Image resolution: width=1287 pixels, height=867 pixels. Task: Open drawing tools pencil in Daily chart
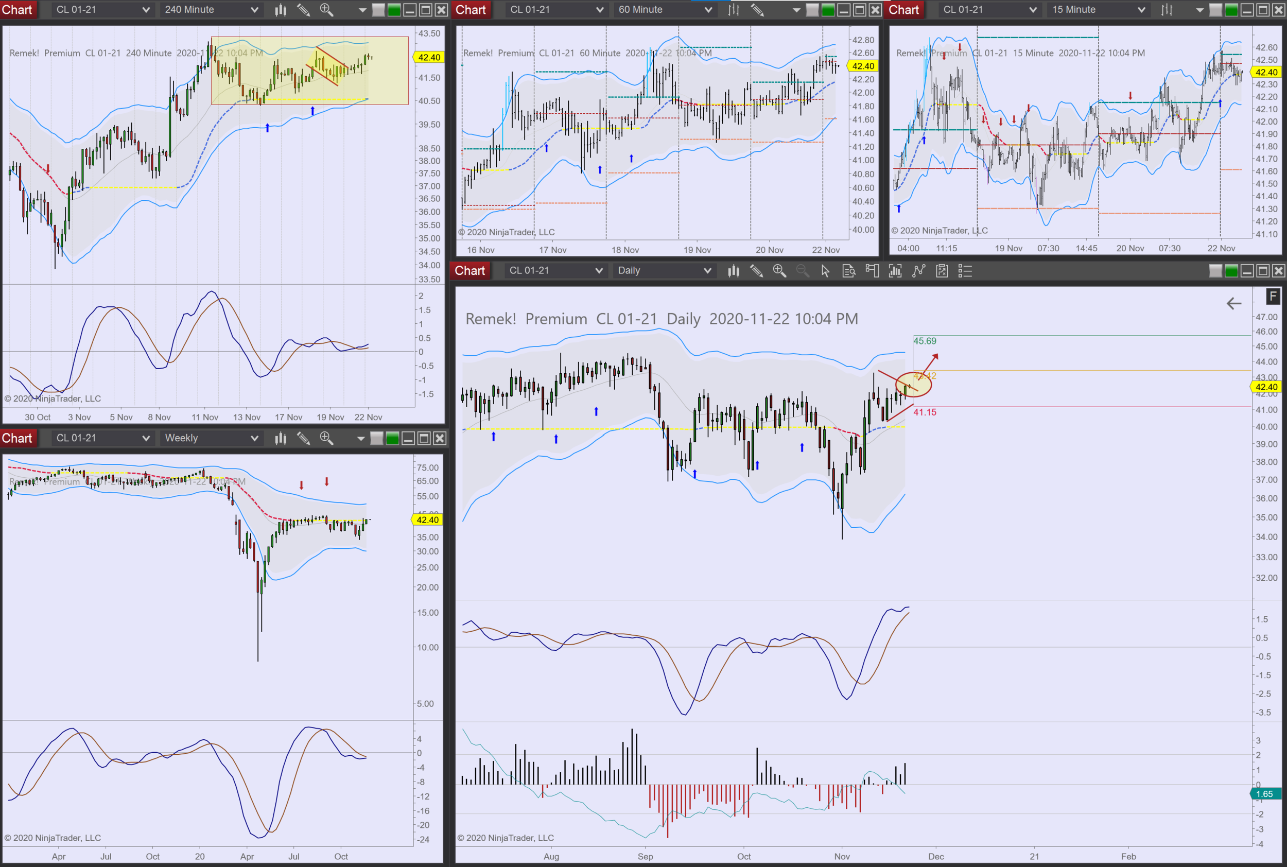[756, 270]
